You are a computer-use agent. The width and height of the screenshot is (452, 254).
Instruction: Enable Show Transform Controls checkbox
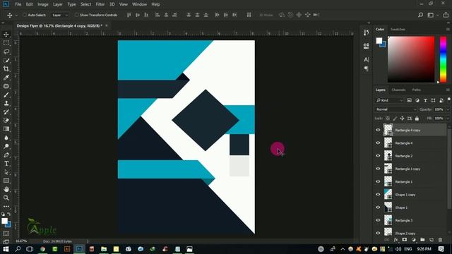tap(76, 15)
